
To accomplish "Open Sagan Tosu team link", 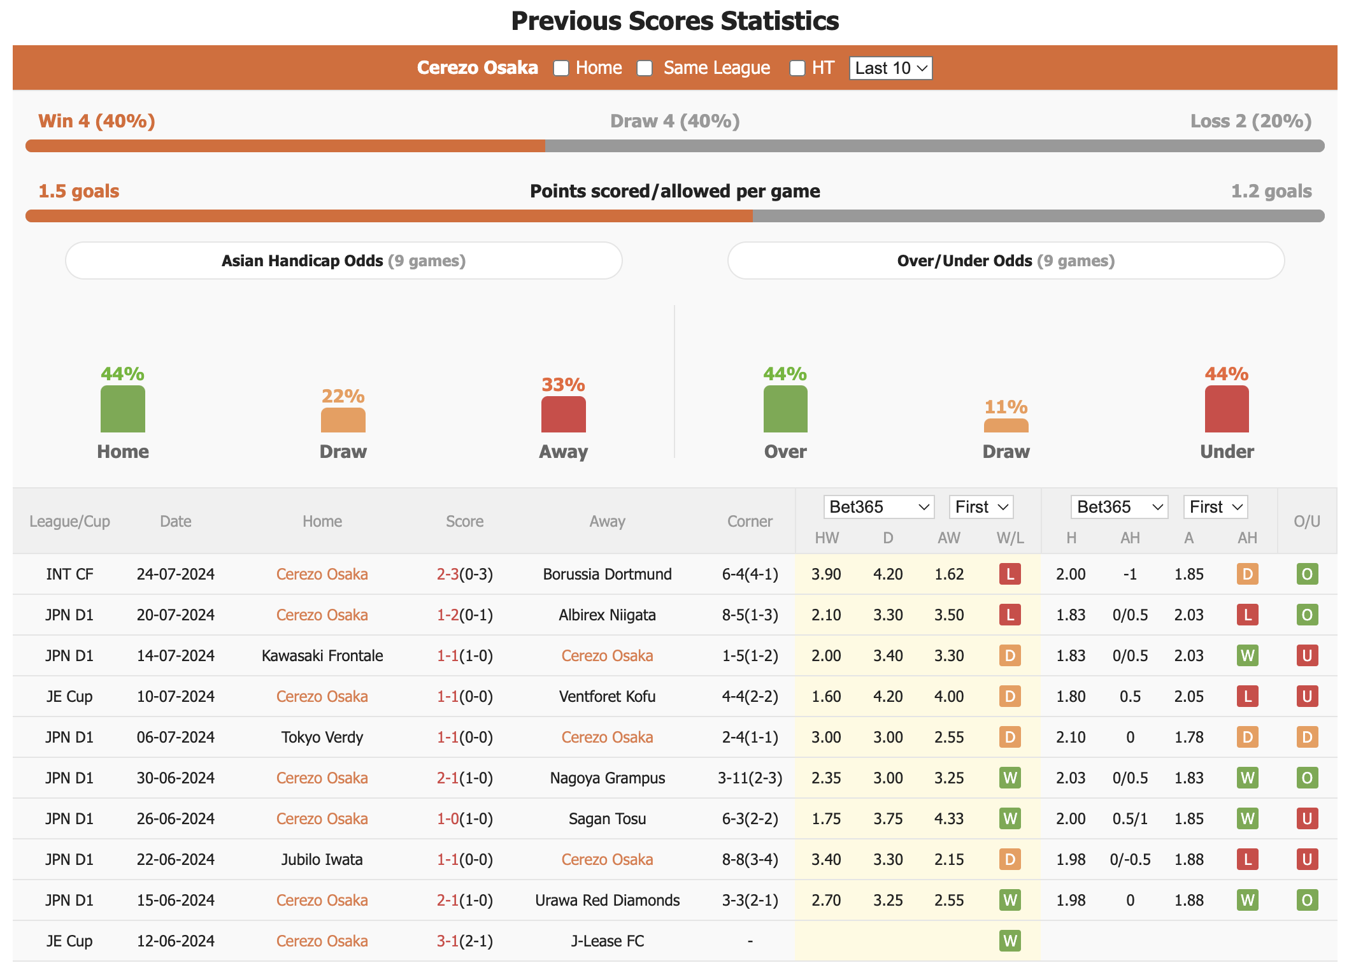I will click(x=608, y=818).
